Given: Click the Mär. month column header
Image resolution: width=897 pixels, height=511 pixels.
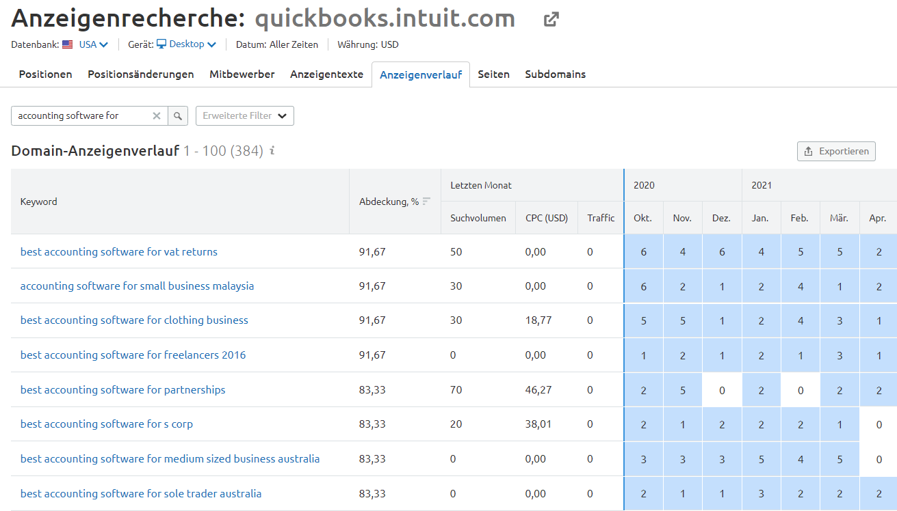Looking at the screenshot, I should pos(840,218).
